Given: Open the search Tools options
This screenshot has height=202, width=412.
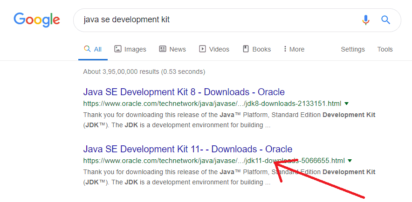Looking at the screenshot, I should tap(385, 49).
